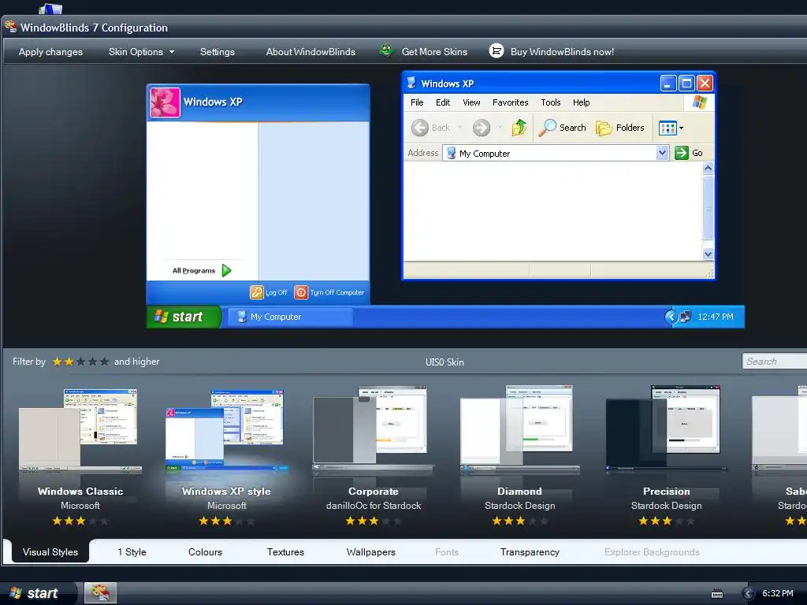Set the rating filter to three stars

click(x=81, y=362)
